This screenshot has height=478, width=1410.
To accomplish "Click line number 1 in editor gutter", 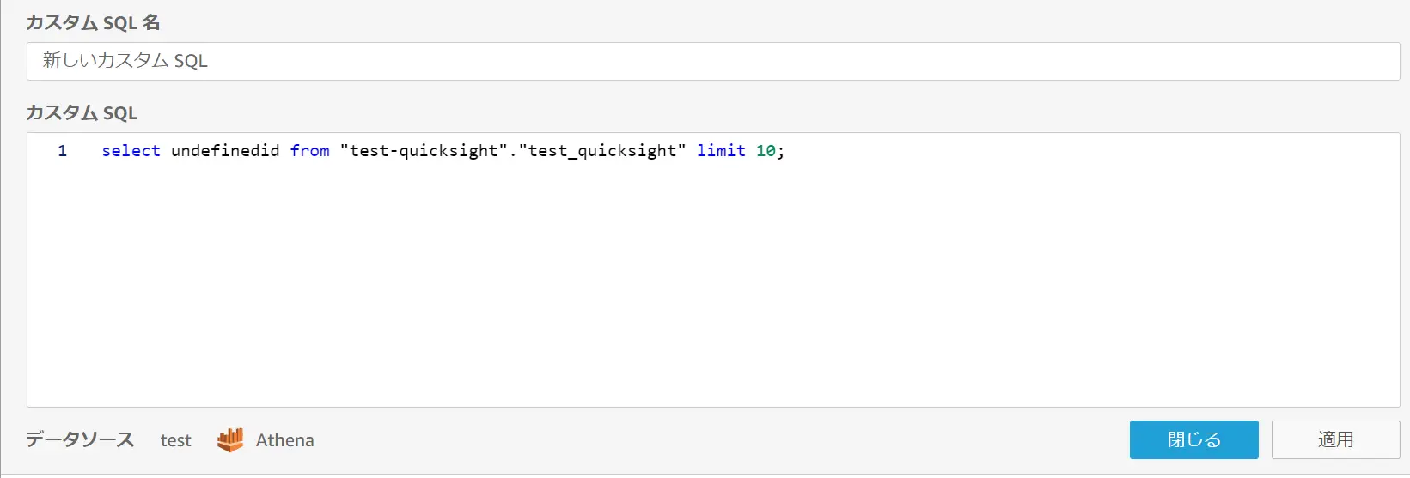I will point(62,151).
